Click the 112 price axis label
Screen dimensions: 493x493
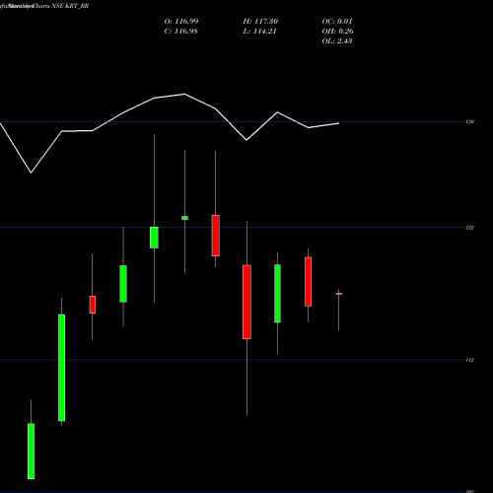pos(470,360)
